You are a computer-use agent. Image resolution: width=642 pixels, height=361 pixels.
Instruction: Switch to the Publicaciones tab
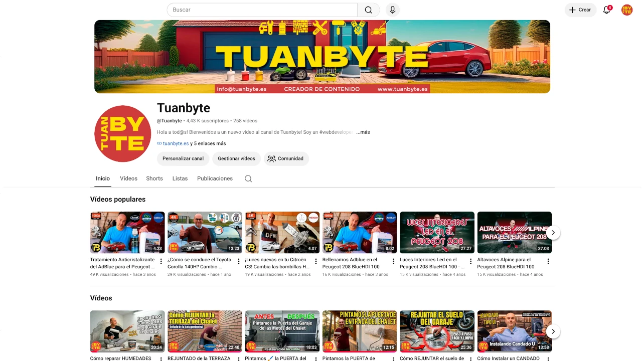(x=215, y=178)
